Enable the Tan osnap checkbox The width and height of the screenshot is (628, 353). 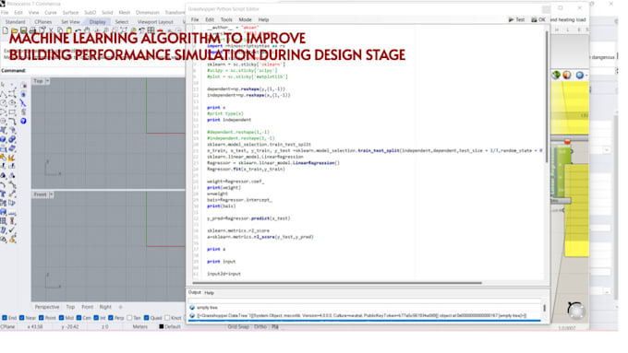point(129,318)
